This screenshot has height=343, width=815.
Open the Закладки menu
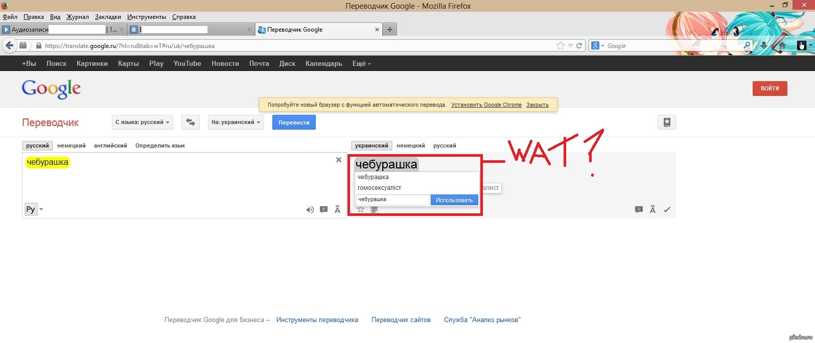[x=108, y=17]
